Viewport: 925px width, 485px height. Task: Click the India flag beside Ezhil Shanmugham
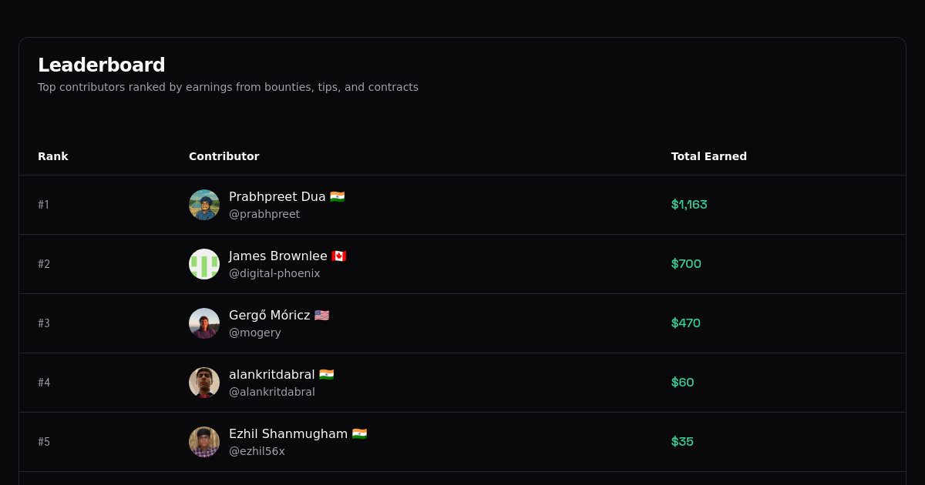360,433
